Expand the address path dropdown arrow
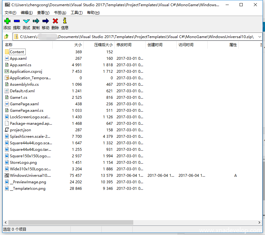The width and height of the screenshot is (265, 235). pos(259,37)
